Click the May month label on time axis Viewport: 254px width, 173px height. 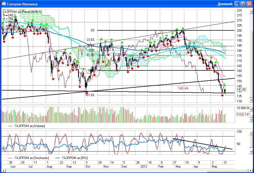[x=214, y=166]
